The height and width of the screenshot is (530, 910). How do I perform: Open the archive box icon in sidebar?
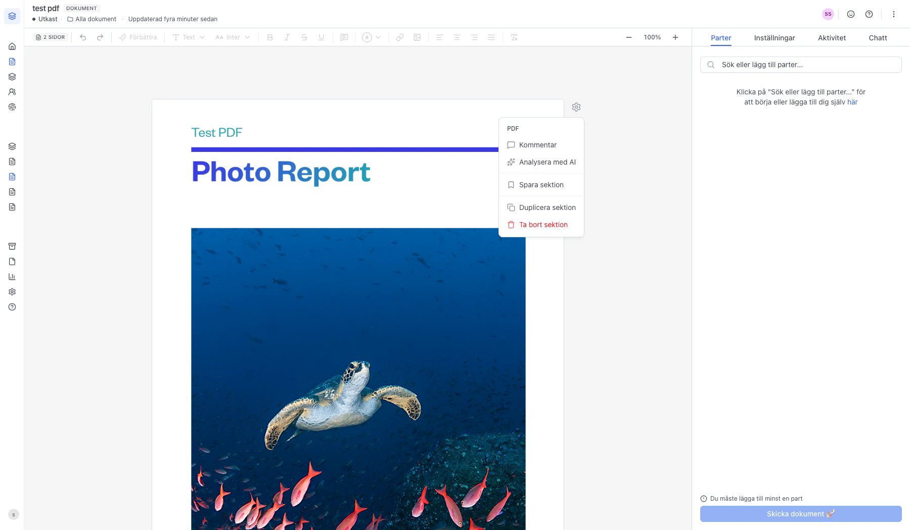[12, 246]
